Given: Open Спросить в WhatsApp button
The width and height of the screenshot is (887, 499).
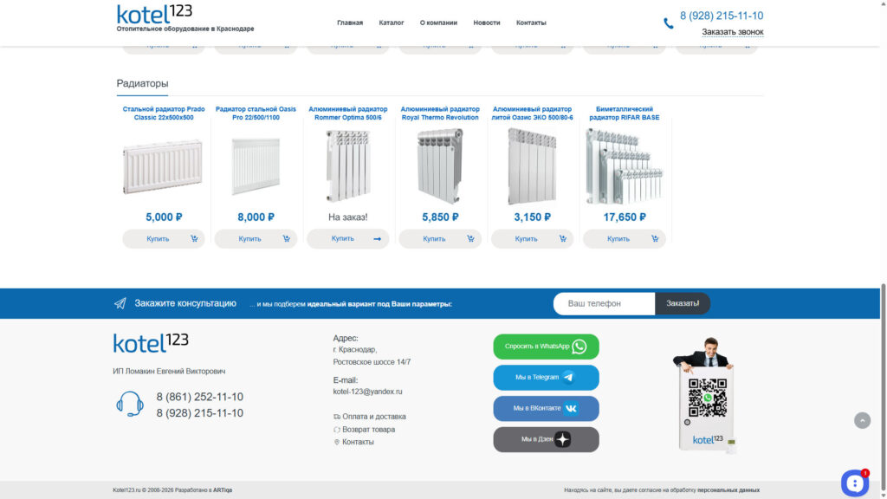Looking at the screenshot, I should tap(546, 347).
